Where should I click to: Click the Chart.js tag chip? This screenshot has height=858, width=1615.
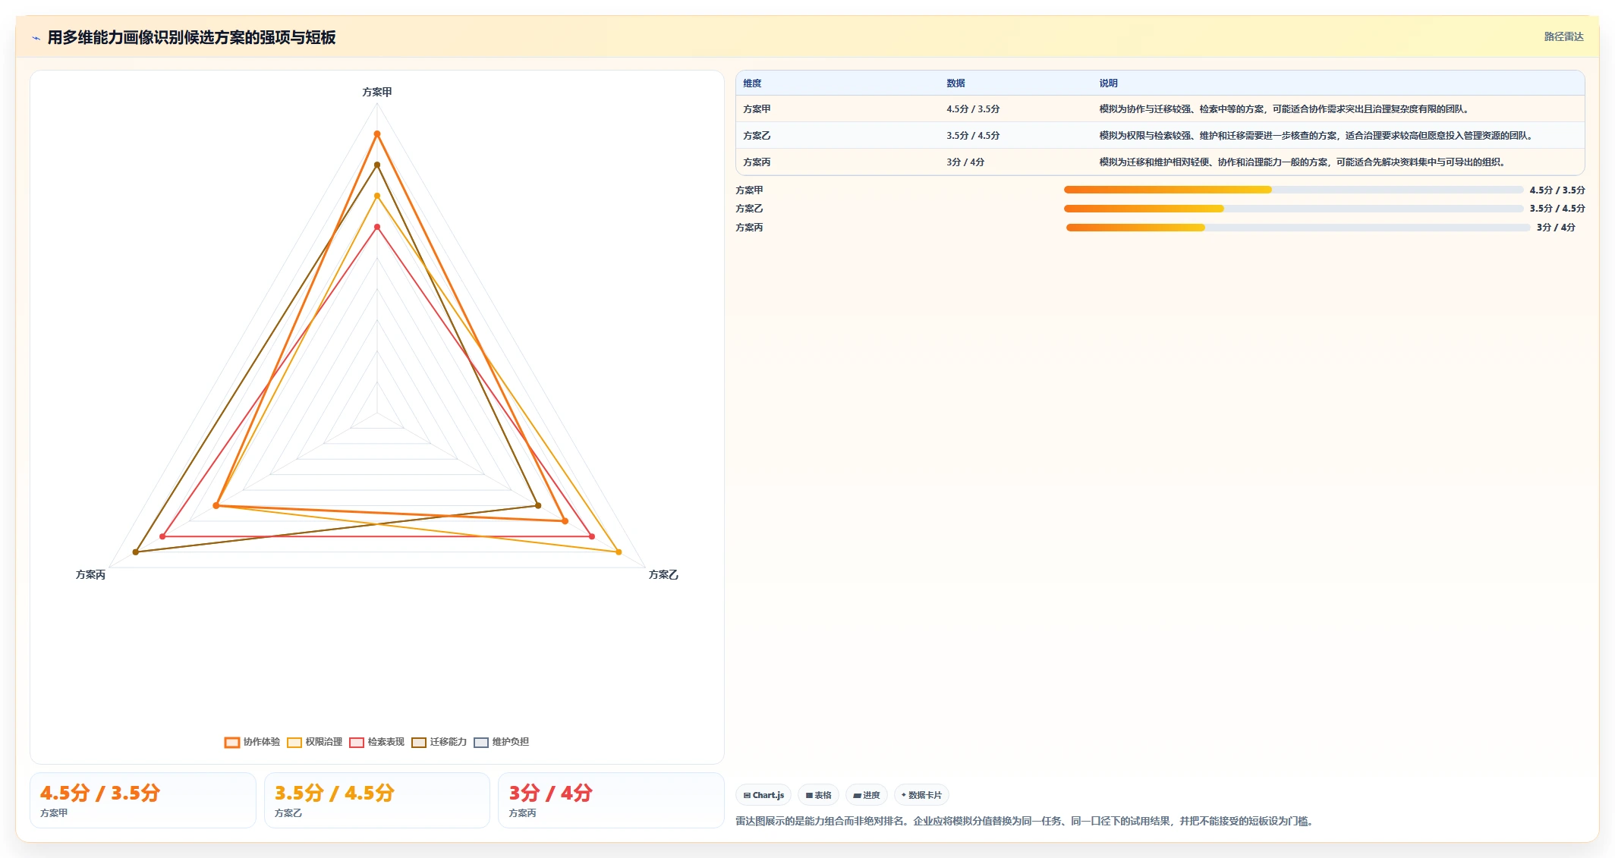pos(763,795)
